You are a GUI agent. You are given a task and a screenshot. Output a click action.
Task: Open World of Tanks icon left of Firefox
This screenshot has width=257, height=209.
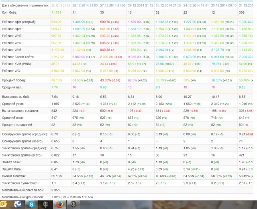(45, 204)
